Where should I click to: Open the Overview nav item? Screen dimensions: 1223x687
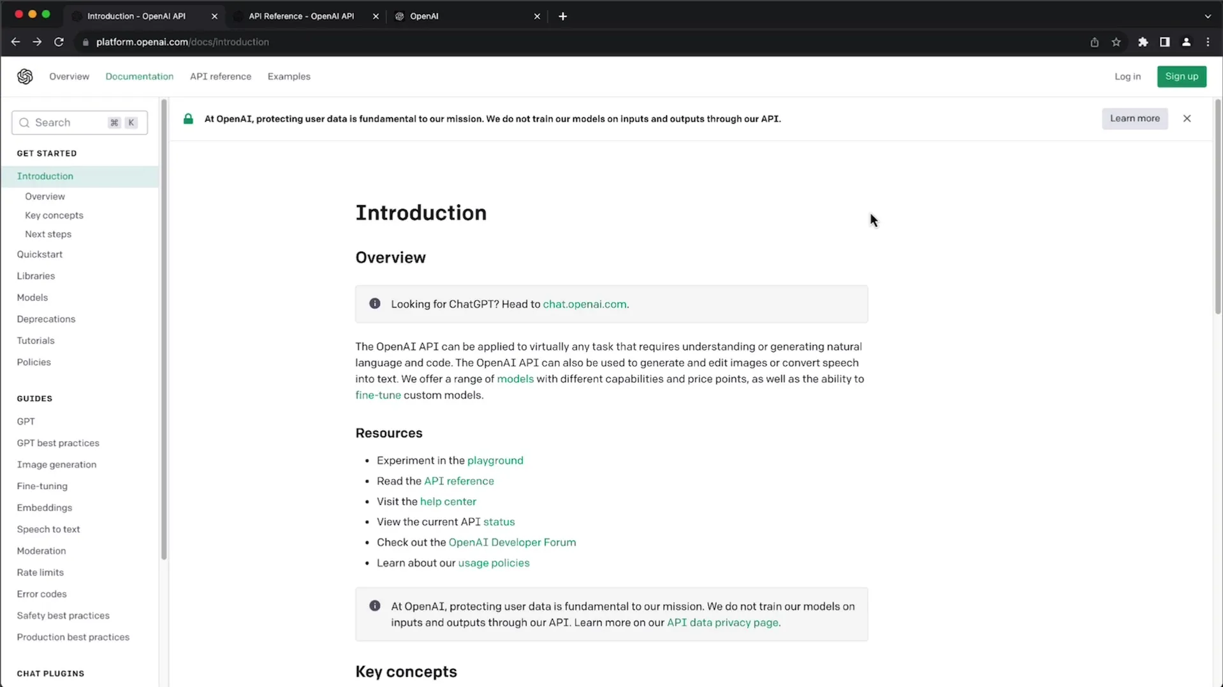coord(69,76)
